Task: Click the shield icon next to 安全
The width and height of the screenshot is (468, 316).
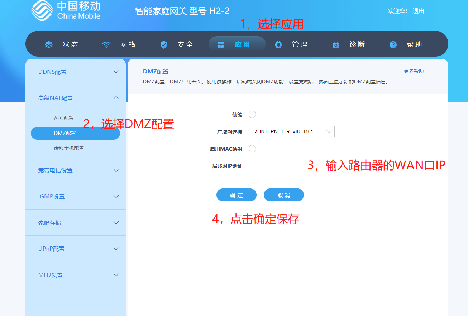Action: 164,44
